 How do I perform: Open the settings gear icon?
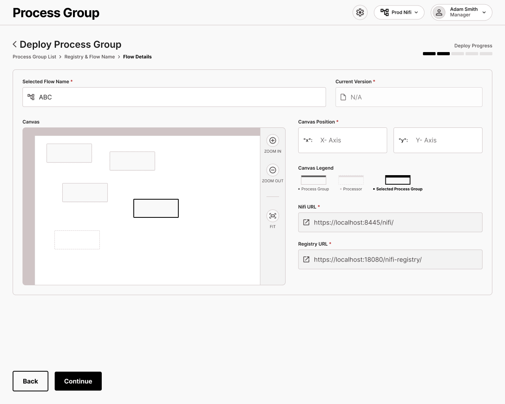click(x=360, y=13)
